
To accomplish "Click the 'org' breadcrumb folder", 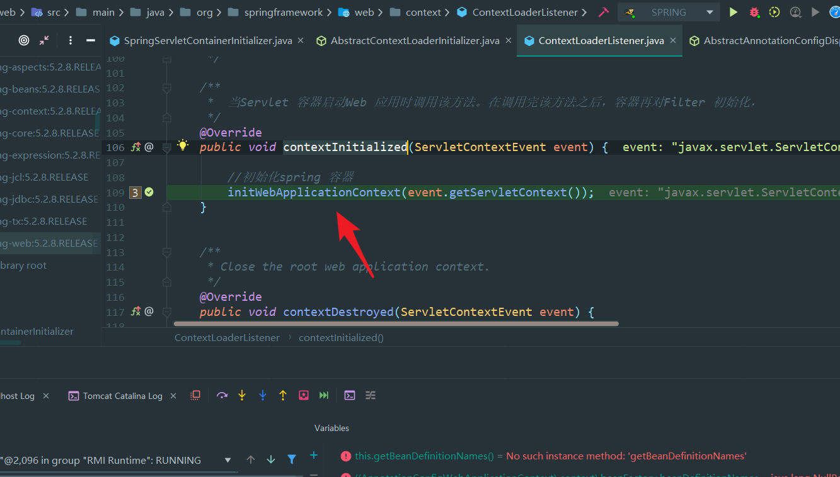I will [x=196, y=12].
